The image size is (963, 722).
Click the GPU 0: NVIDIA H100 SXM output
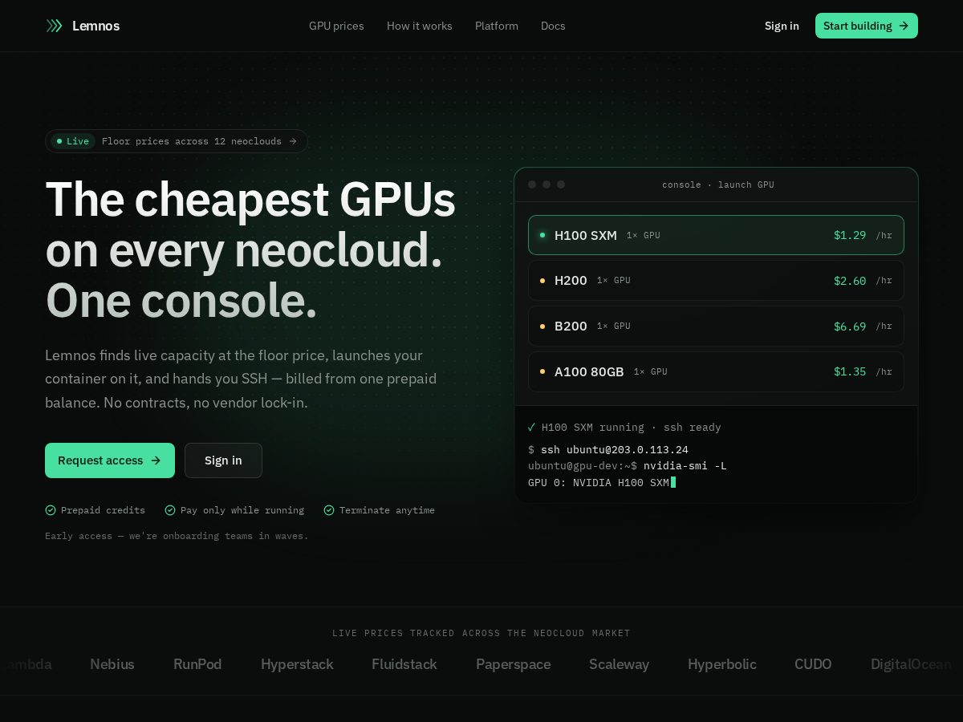pos(599,482)
